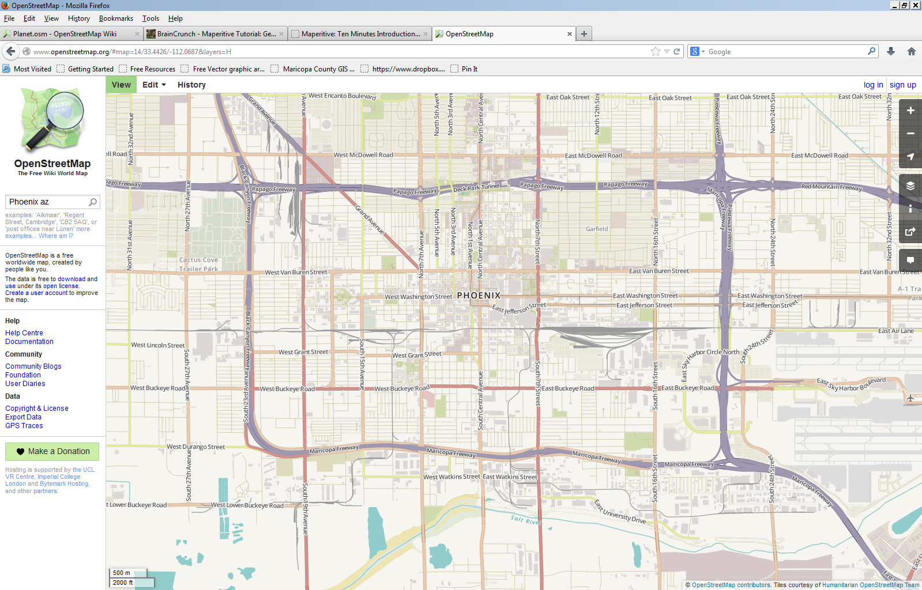
Task: Go to the Firefox home page icon
Action: tap(912, 51)
